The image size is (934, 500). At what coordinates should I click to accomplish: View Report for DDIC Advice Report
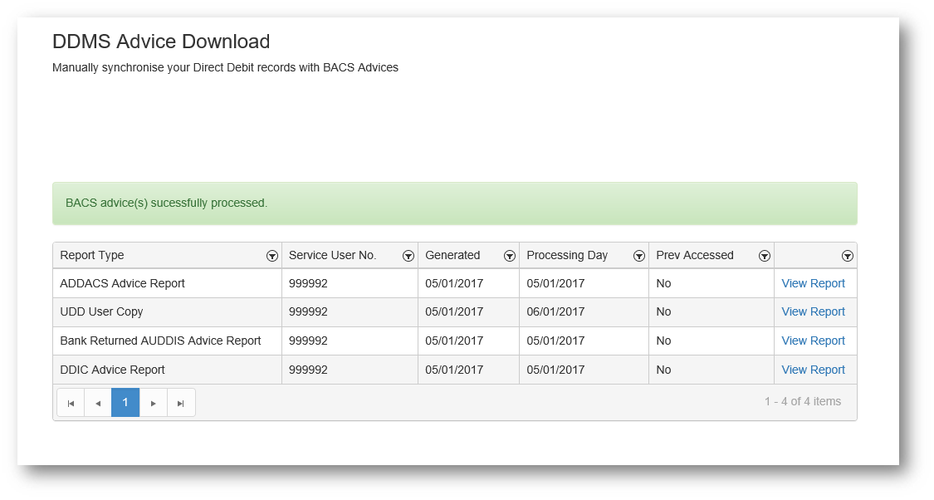pyautogui.click(x=813, y=370)
